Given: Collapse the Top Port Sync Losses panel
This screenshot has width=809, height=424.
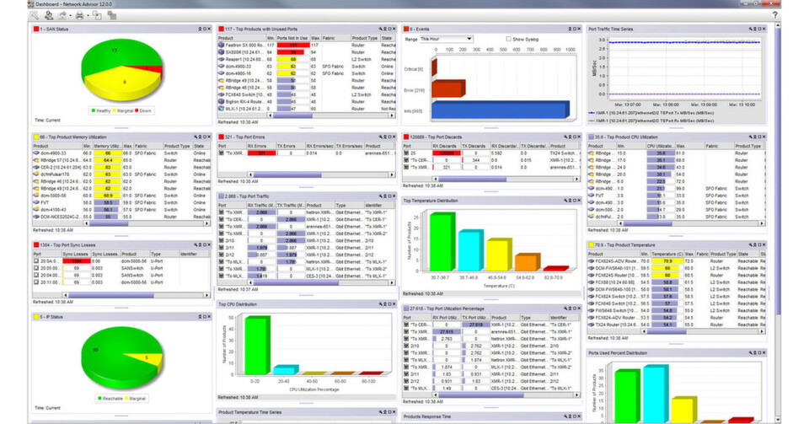Looking at the screenshot, I should 201,244.
